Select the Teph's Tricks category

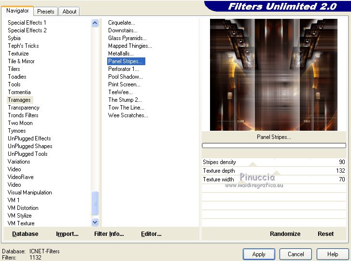tap(23, 46)
